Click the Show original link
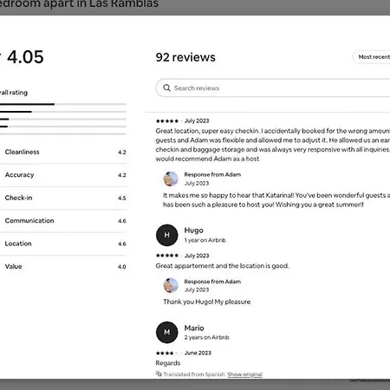 point(244,374)
